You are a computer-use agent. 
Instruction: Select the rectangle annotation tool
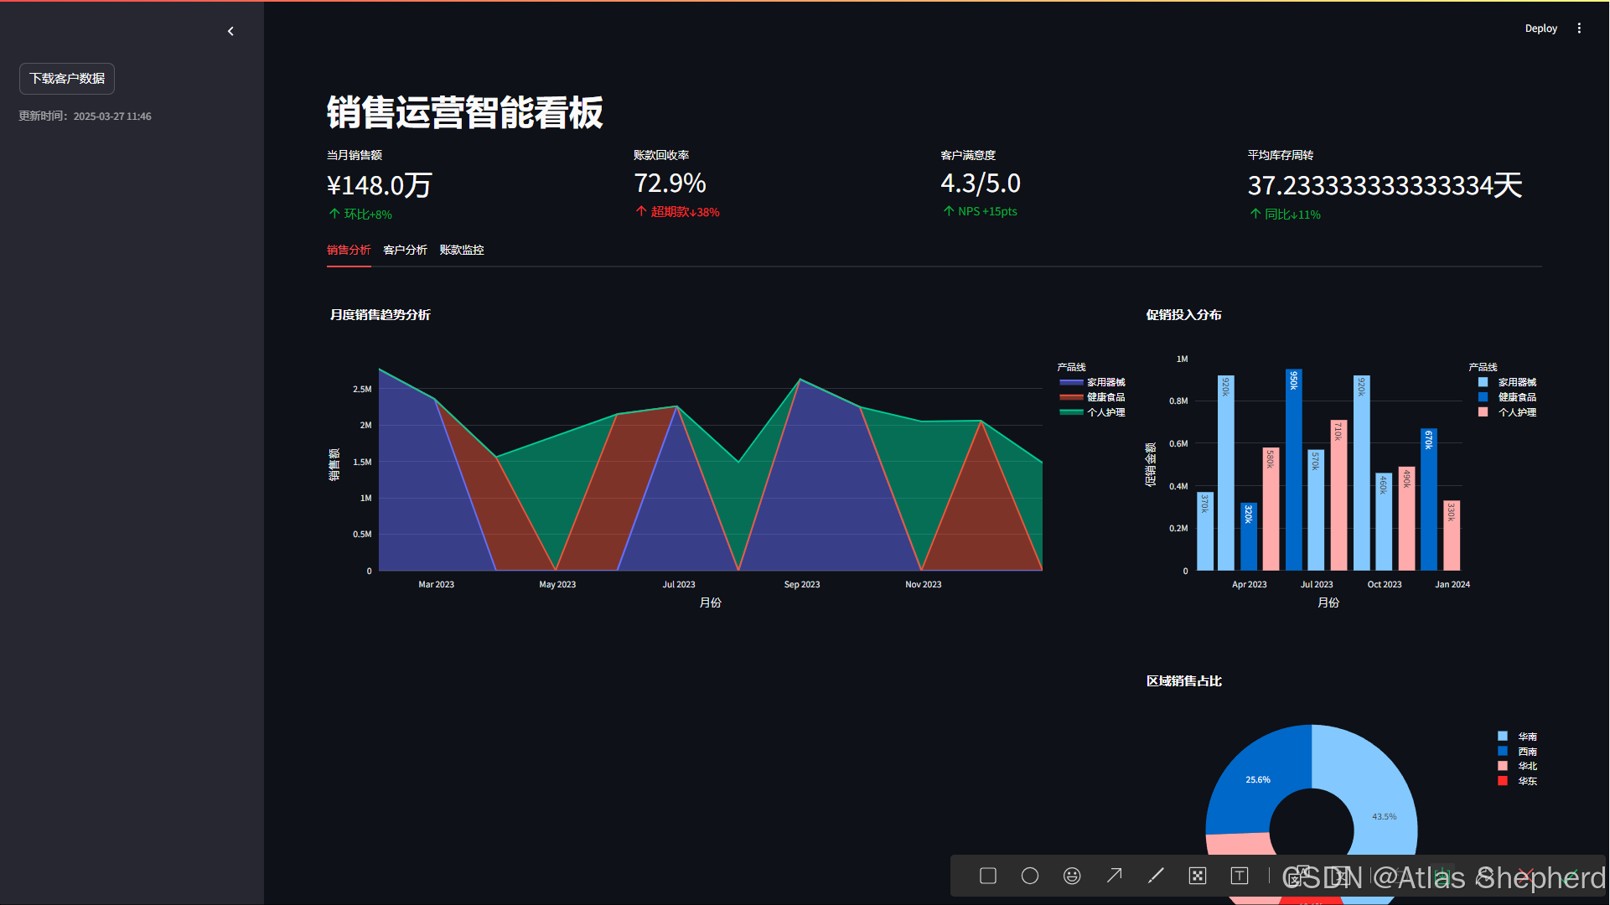pos(988,876)
